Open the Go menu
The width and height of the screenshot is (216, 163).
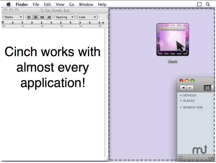72,5
